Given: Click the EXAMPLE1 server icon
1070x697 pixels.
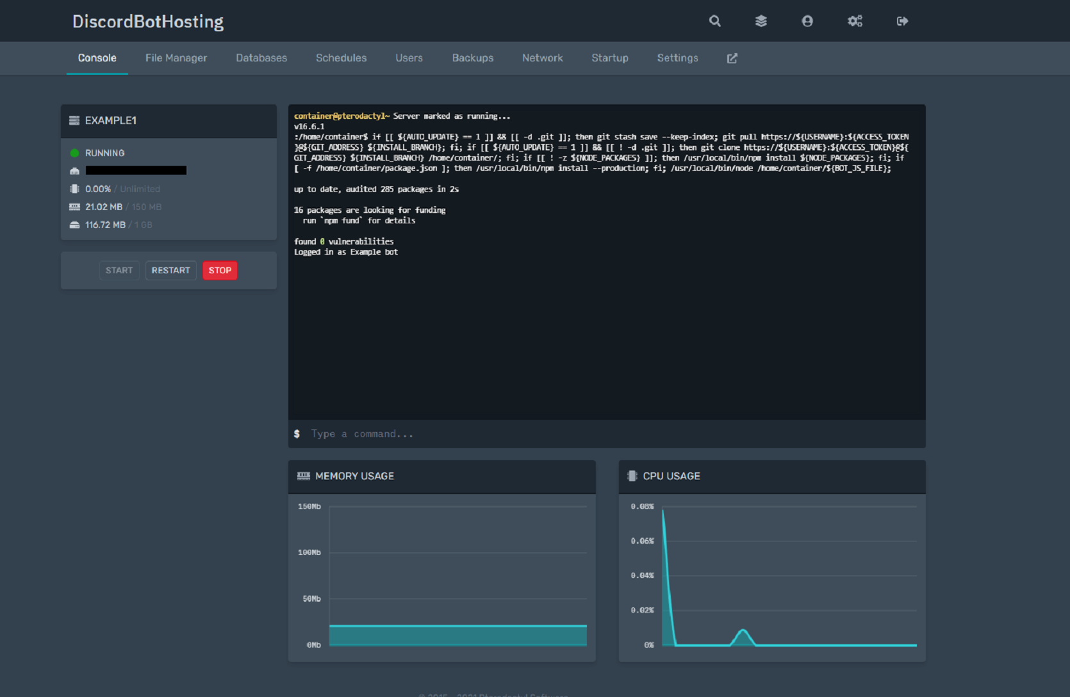Looking at the screenshot, I should (x=74, y=120).
